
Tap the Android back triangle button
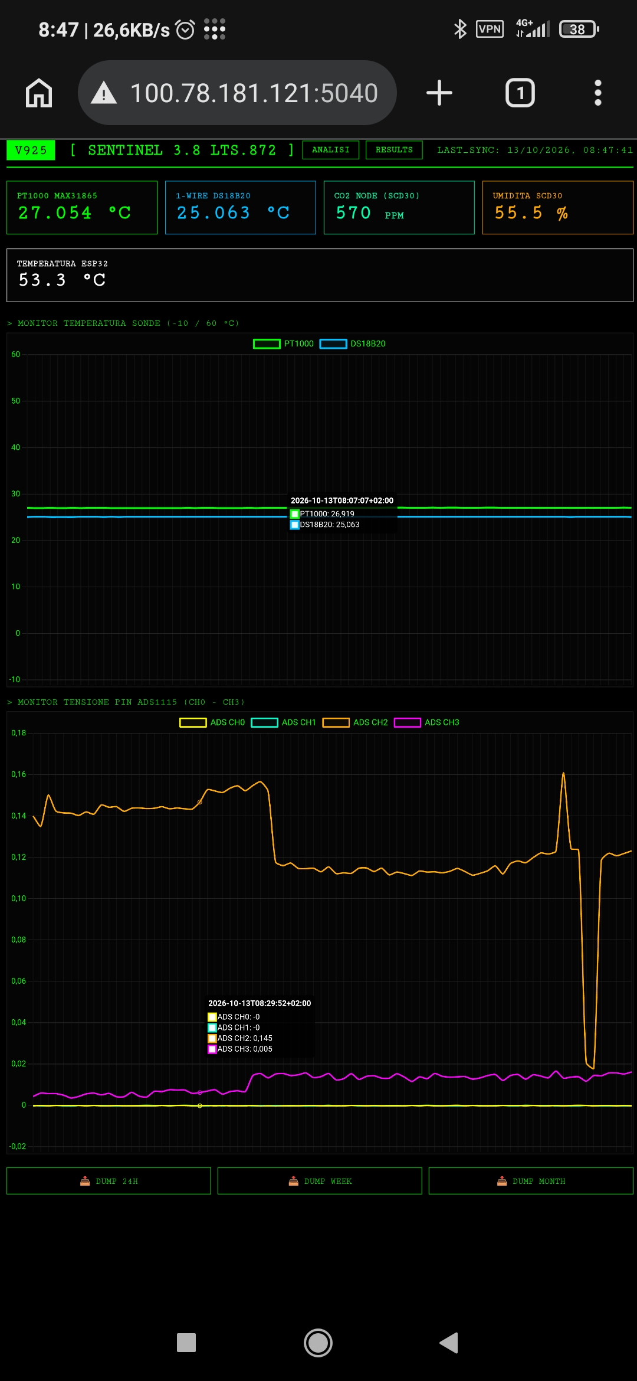(x=449, y=1343)
